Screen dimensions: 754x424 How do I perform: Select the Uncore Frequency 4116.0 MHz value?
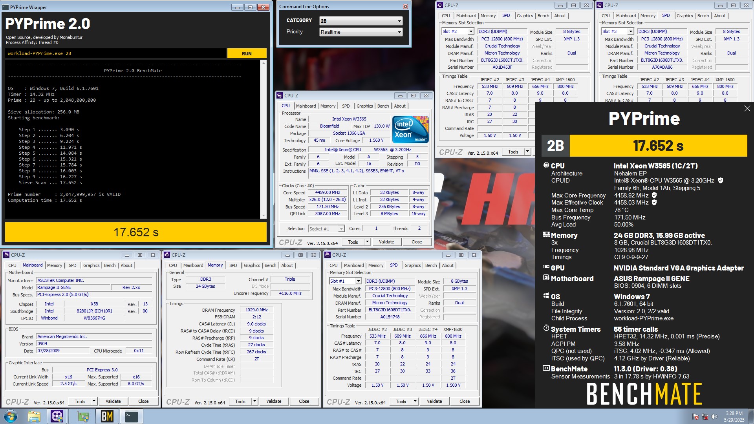[x=290, y=293]
